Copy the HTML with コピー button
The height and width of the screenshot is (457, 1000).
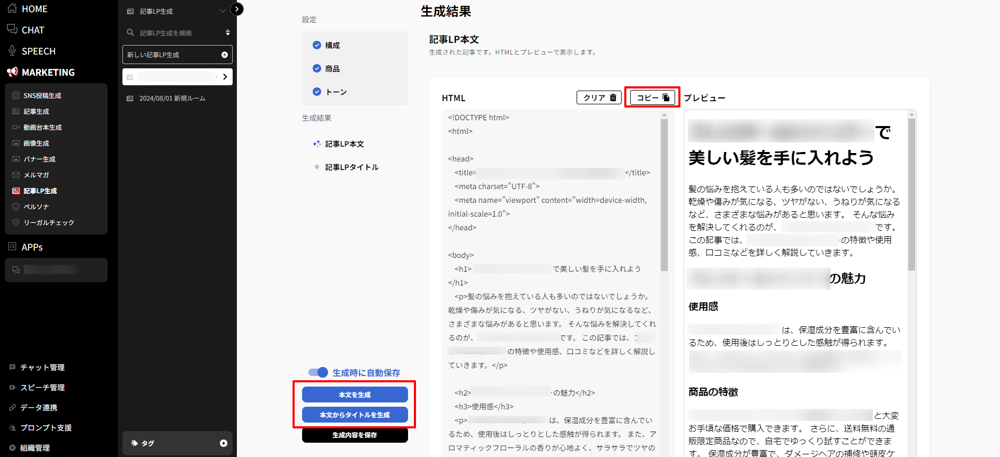point(652,97)
